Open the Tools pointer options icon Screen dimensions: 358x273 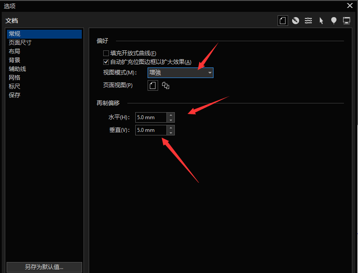pyautogui.click(x=321, y=21)
